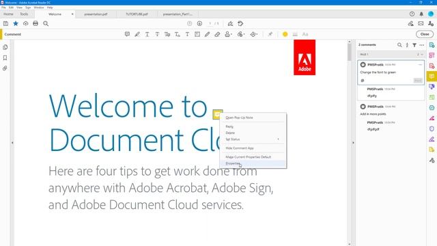Choose Open Pop-Up Note from context menu

click(253, 118)
